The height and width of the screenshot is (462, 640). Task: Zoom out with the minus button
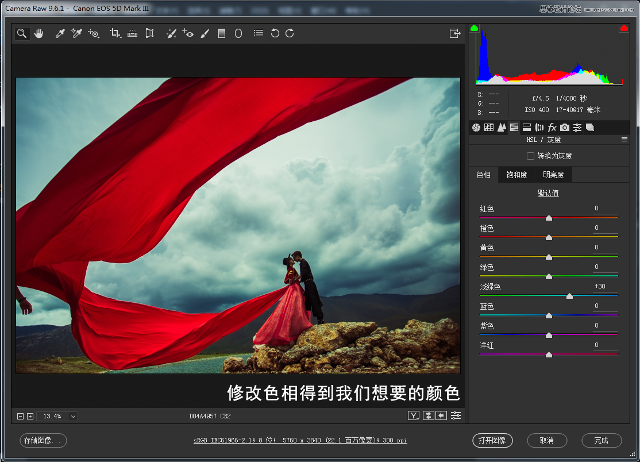coord(21,416)
